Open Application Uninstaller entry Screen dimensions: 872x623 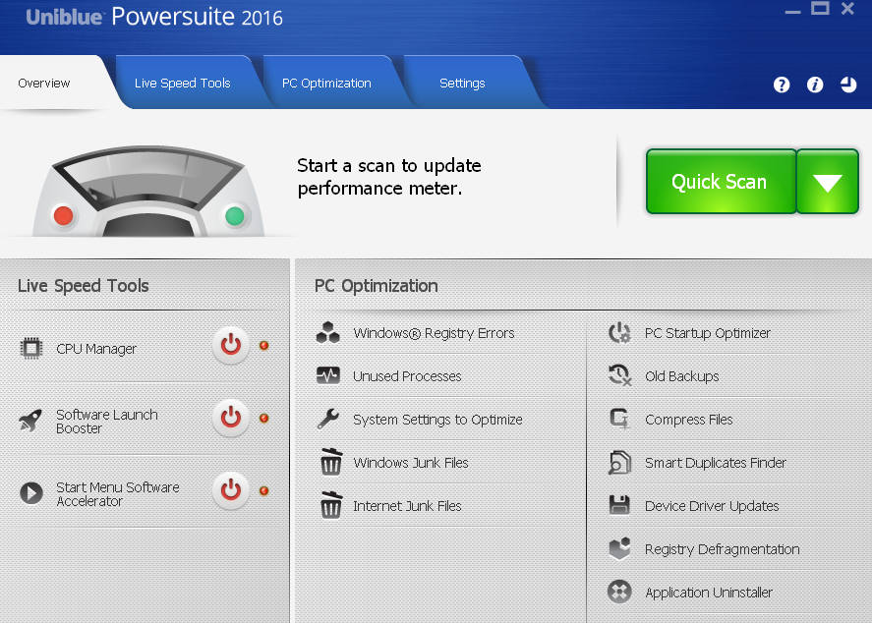pos(708,593)
